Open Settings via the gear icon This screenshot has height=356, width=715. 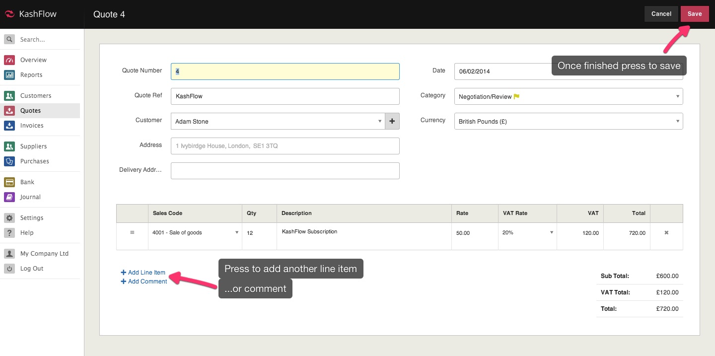click(x=9, y=218)
